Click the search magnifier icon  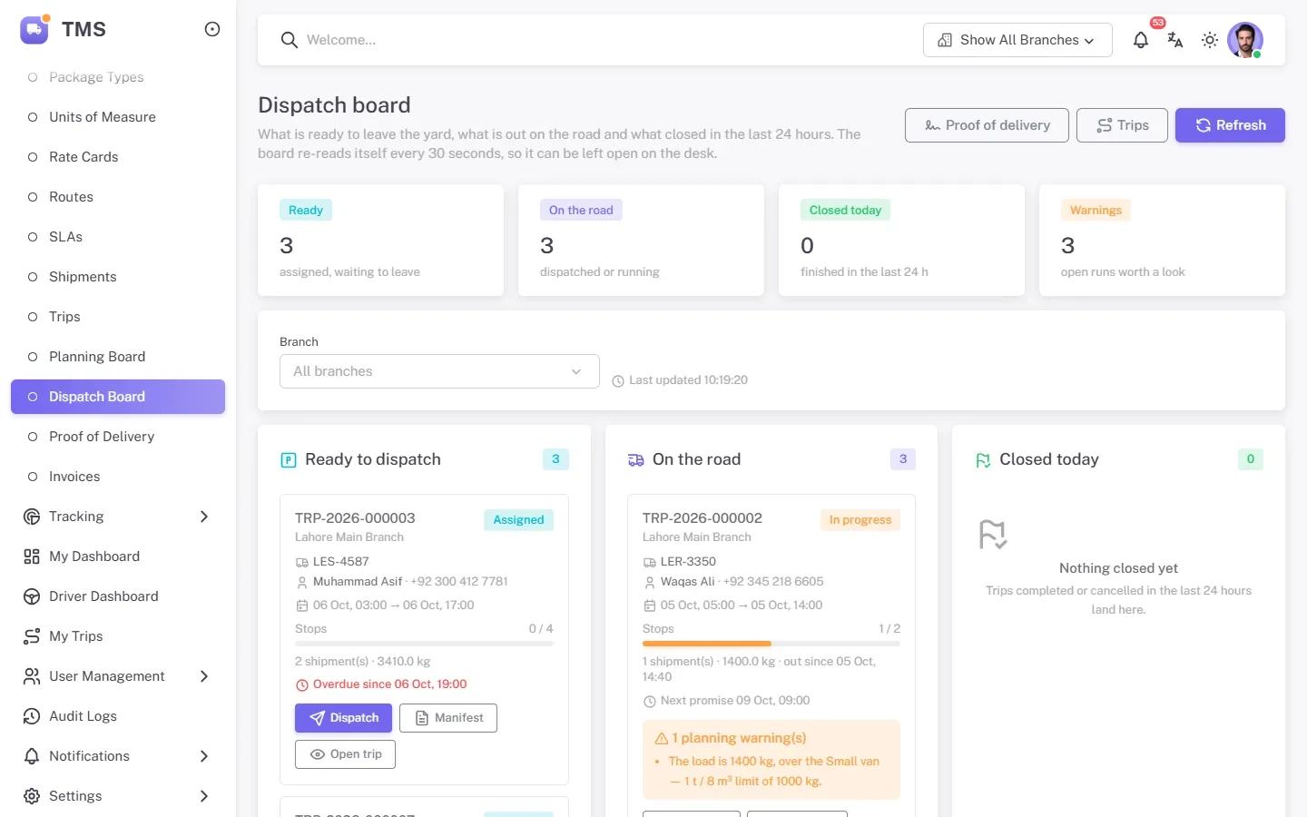click(x=290, y=40)
